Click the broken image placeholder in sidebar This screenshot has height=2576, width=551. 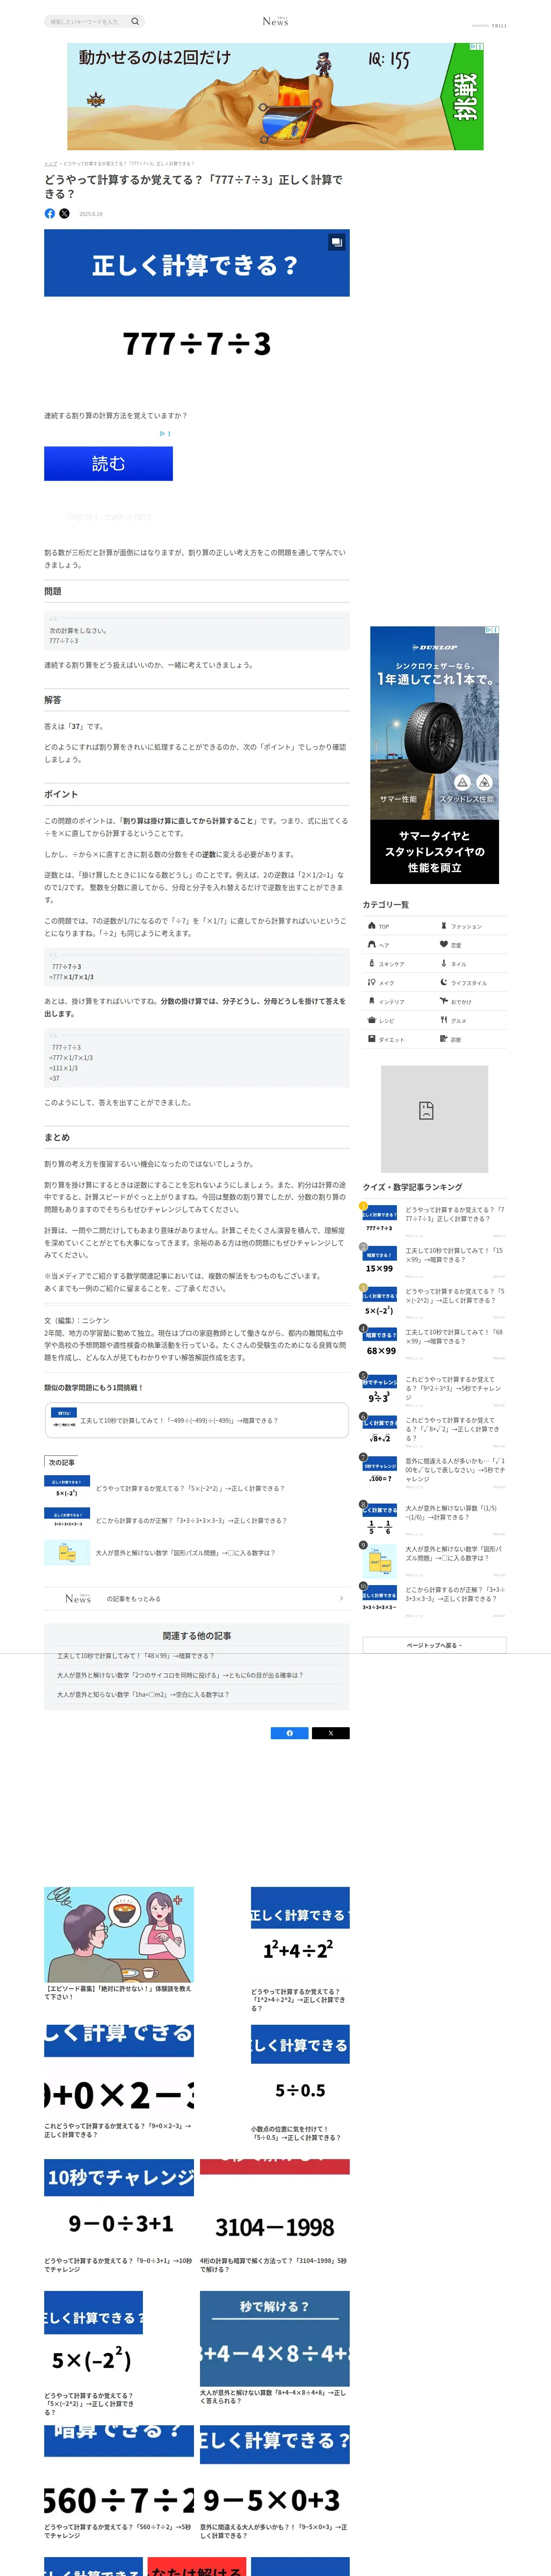click(x=434, y=1118)
